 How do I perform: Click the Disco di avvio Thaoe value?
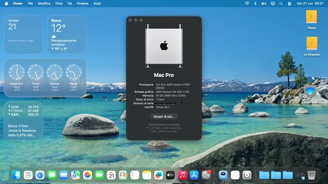pos(161,99)
